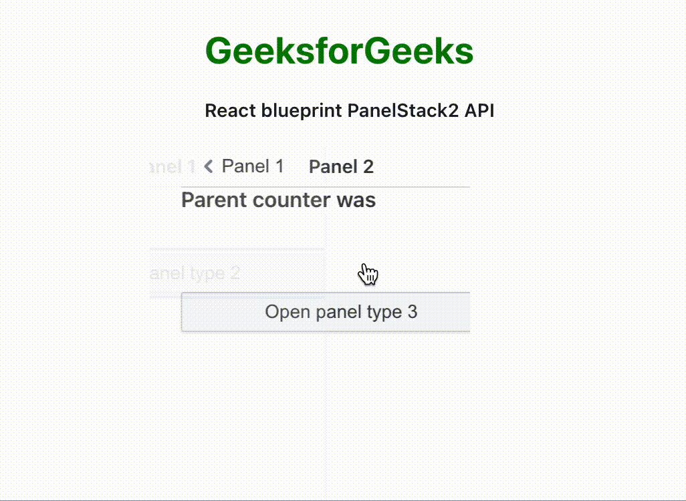Click the GeeksforGeeks green heading

tap(339, 51)
